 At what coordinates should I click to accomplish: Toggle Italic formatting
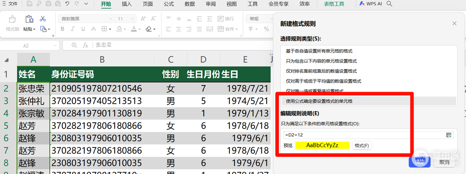pyautogui.click(x=73, y=29)
